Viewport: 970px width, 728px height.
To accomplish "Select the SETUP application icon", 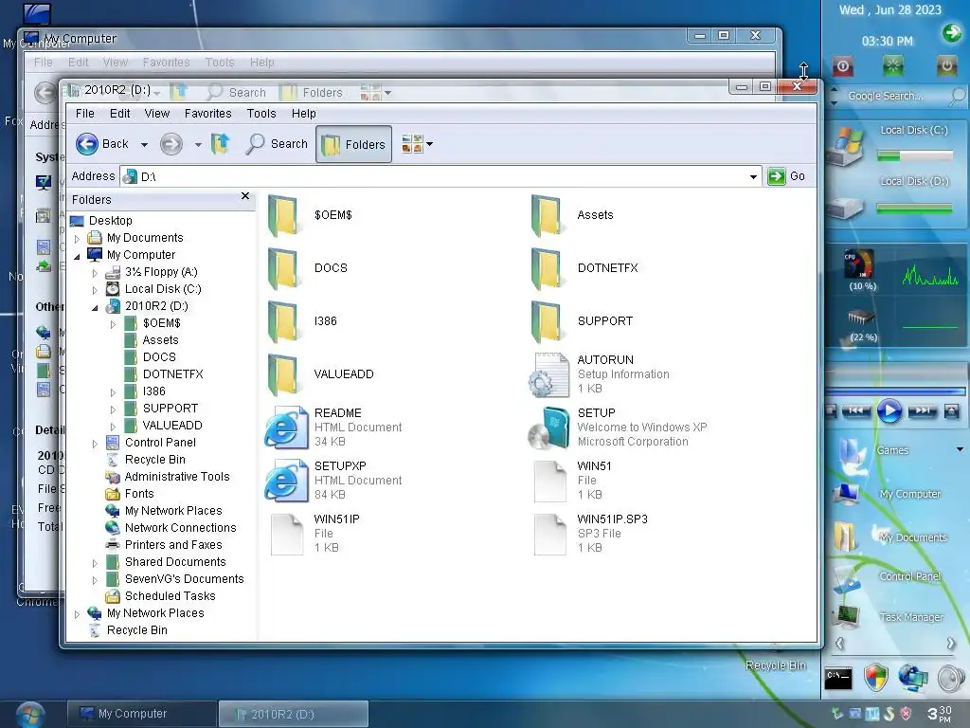I will [548, 428].
